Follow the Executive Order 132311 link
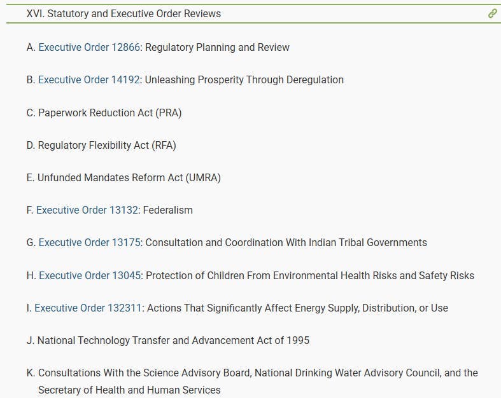The width and height of the screenshot is (501, 398). click(88, 308)
